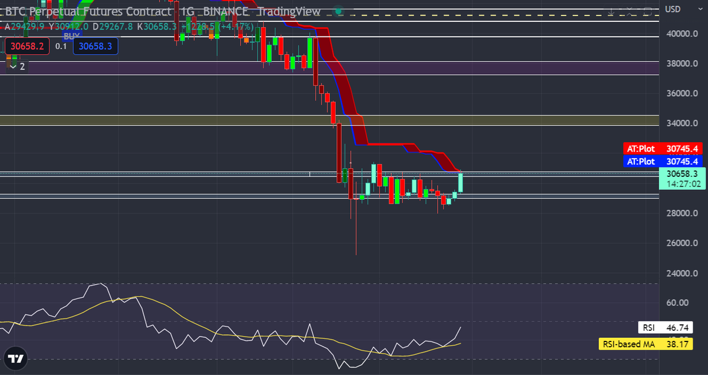
Task: Click the green market status dot
Action: (x=337, y=11)
